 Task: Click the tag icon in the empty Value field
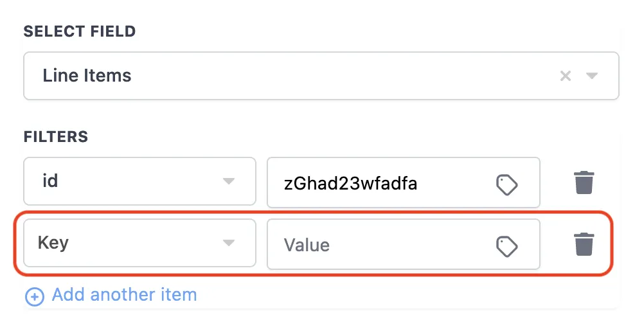(x=506, y=245)
